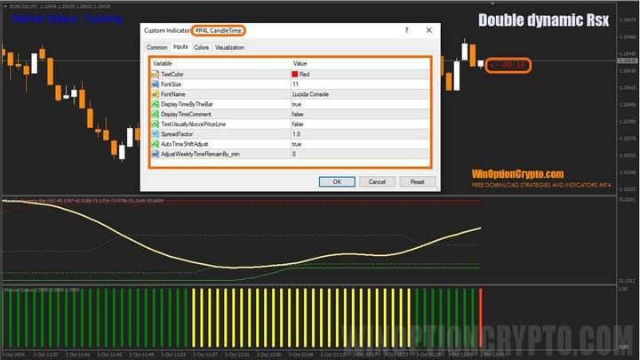The image size is (640, 360).
Task: Click the TextUsuallyAbovePriceLine row icon
Action: 155,124
